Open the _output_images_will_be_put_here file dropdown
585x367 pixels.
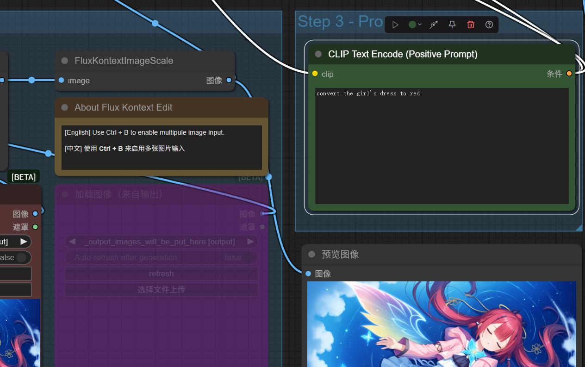pyautogui.click(x=161, y=242)
